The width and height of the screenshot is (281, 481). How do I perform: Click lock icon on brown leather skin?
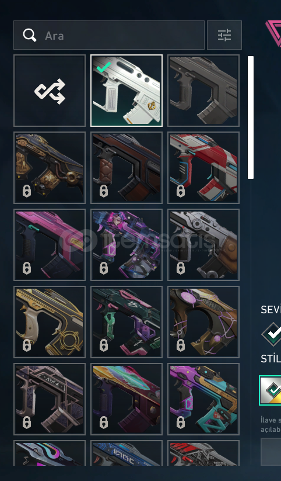click(x=104, y=192)
